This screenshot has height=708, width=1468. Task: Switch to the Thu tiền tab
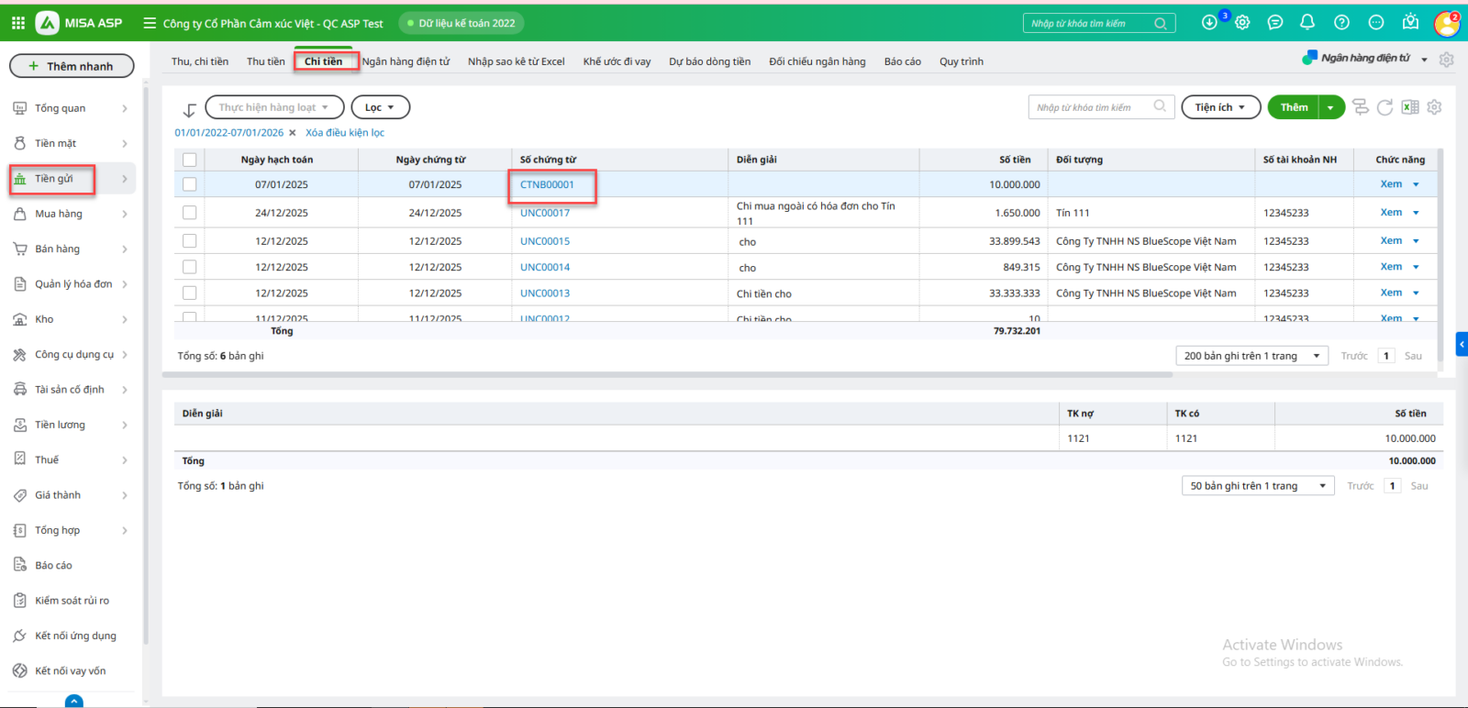click(265, 61)
